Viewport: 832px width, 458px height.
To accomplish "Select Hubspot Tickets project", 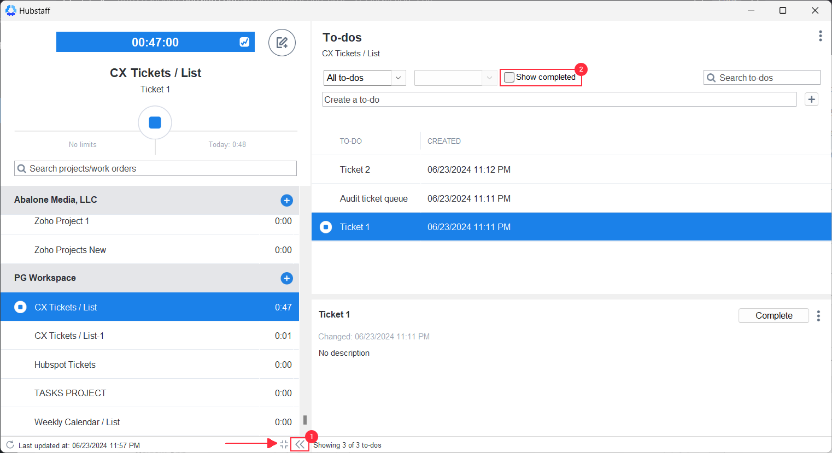I will pos(150,365).
